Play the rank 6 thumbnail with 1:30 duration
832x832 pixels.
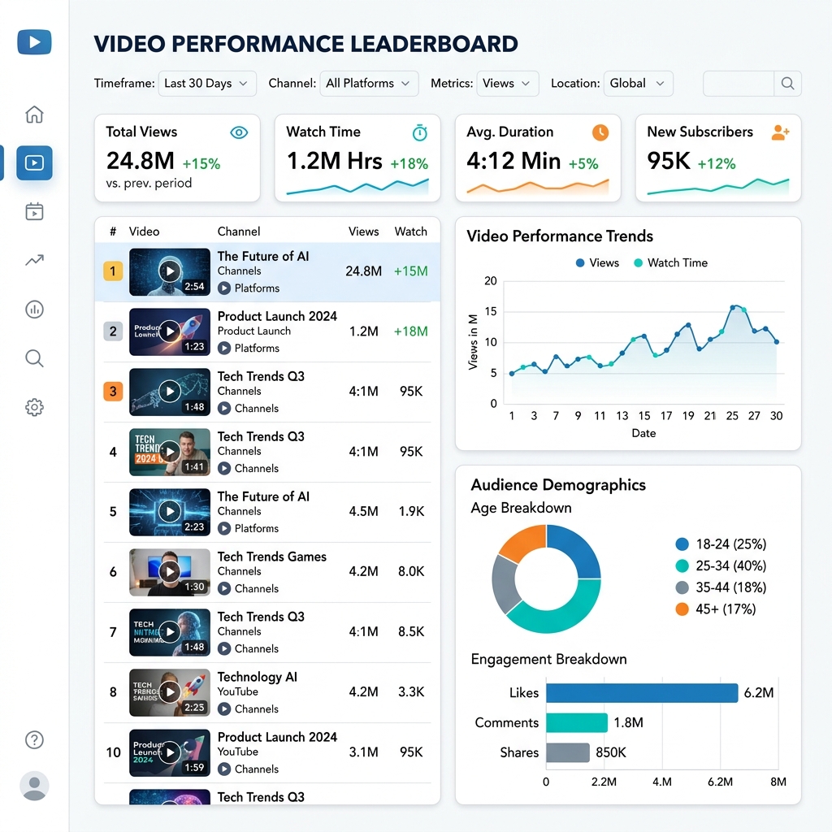(x=170, y=572)
